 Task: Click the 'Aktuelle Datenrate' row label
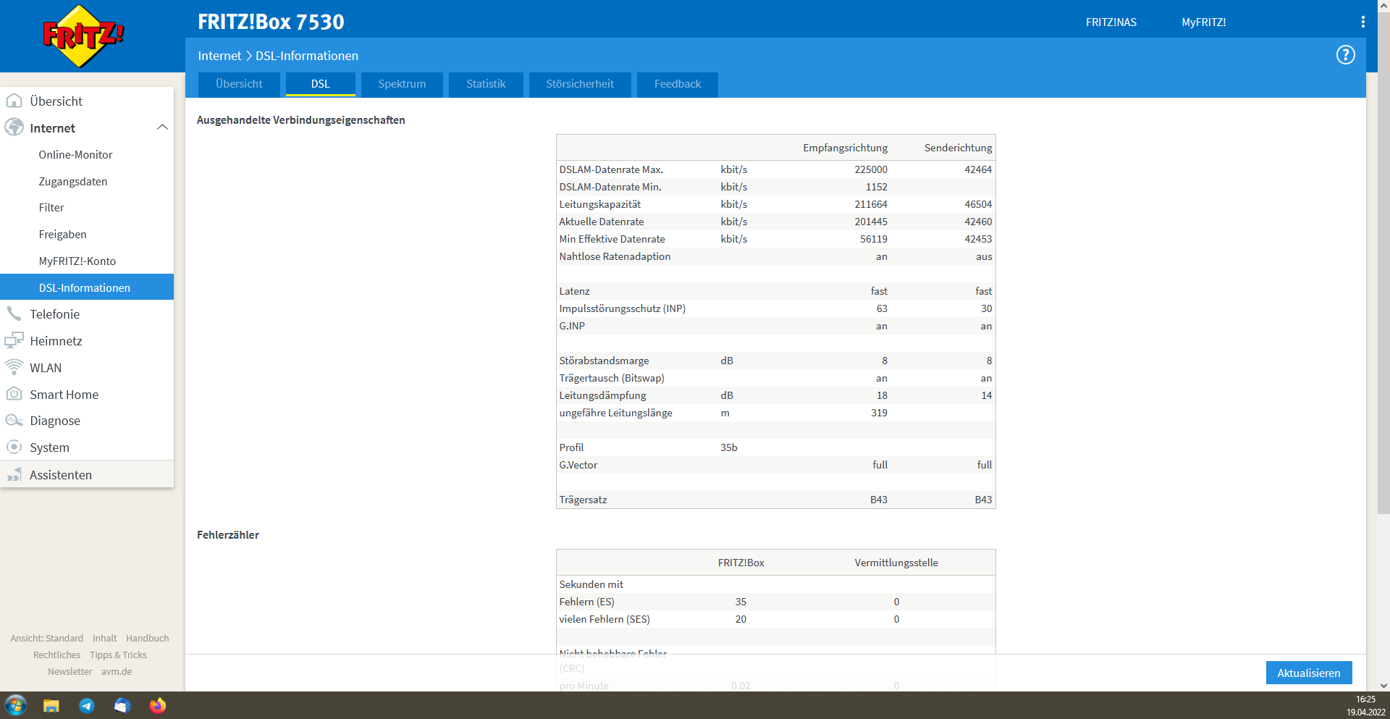[602, 222]
